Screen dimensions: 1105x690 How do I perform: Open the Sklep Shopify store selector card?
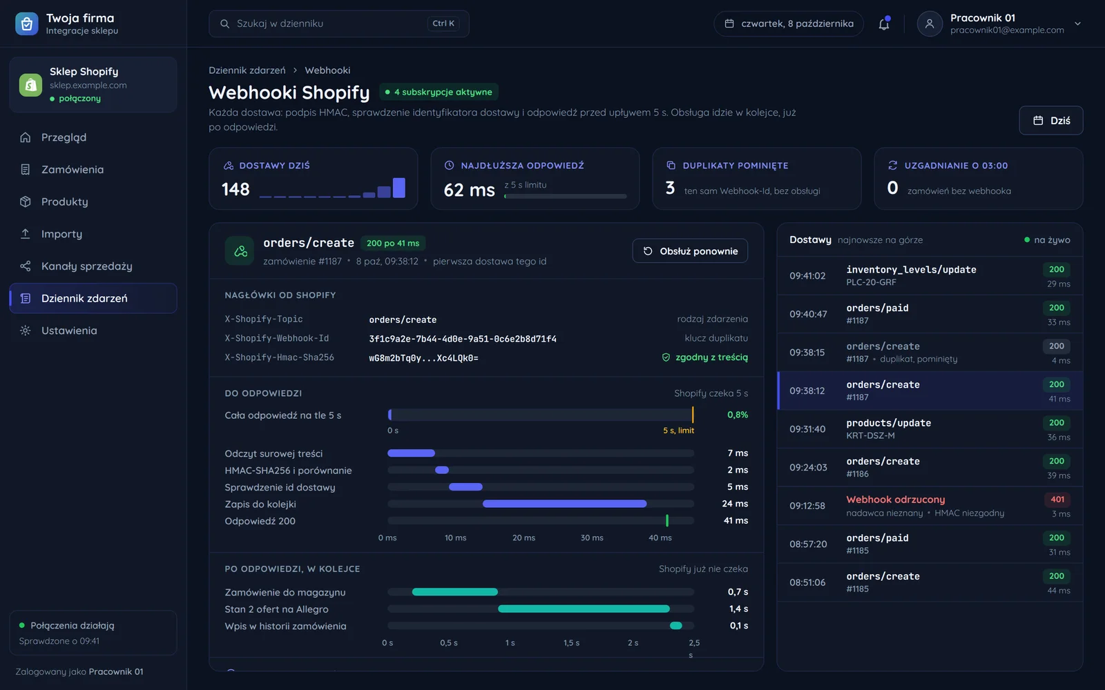(x=93, y=85)
